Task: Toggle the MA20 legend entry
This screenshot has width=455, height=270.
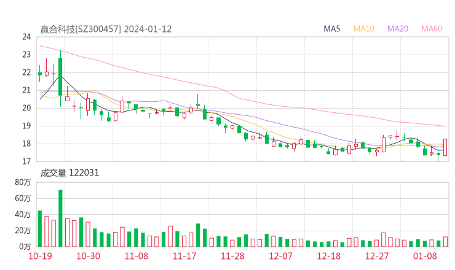Action: click(x=398, y=29)
